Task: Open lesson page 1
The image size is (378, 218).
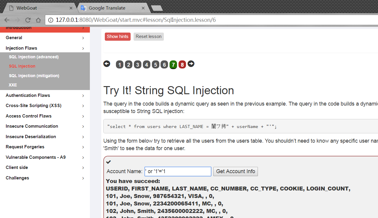Action: pyautogui.click(x=120, y=65)
